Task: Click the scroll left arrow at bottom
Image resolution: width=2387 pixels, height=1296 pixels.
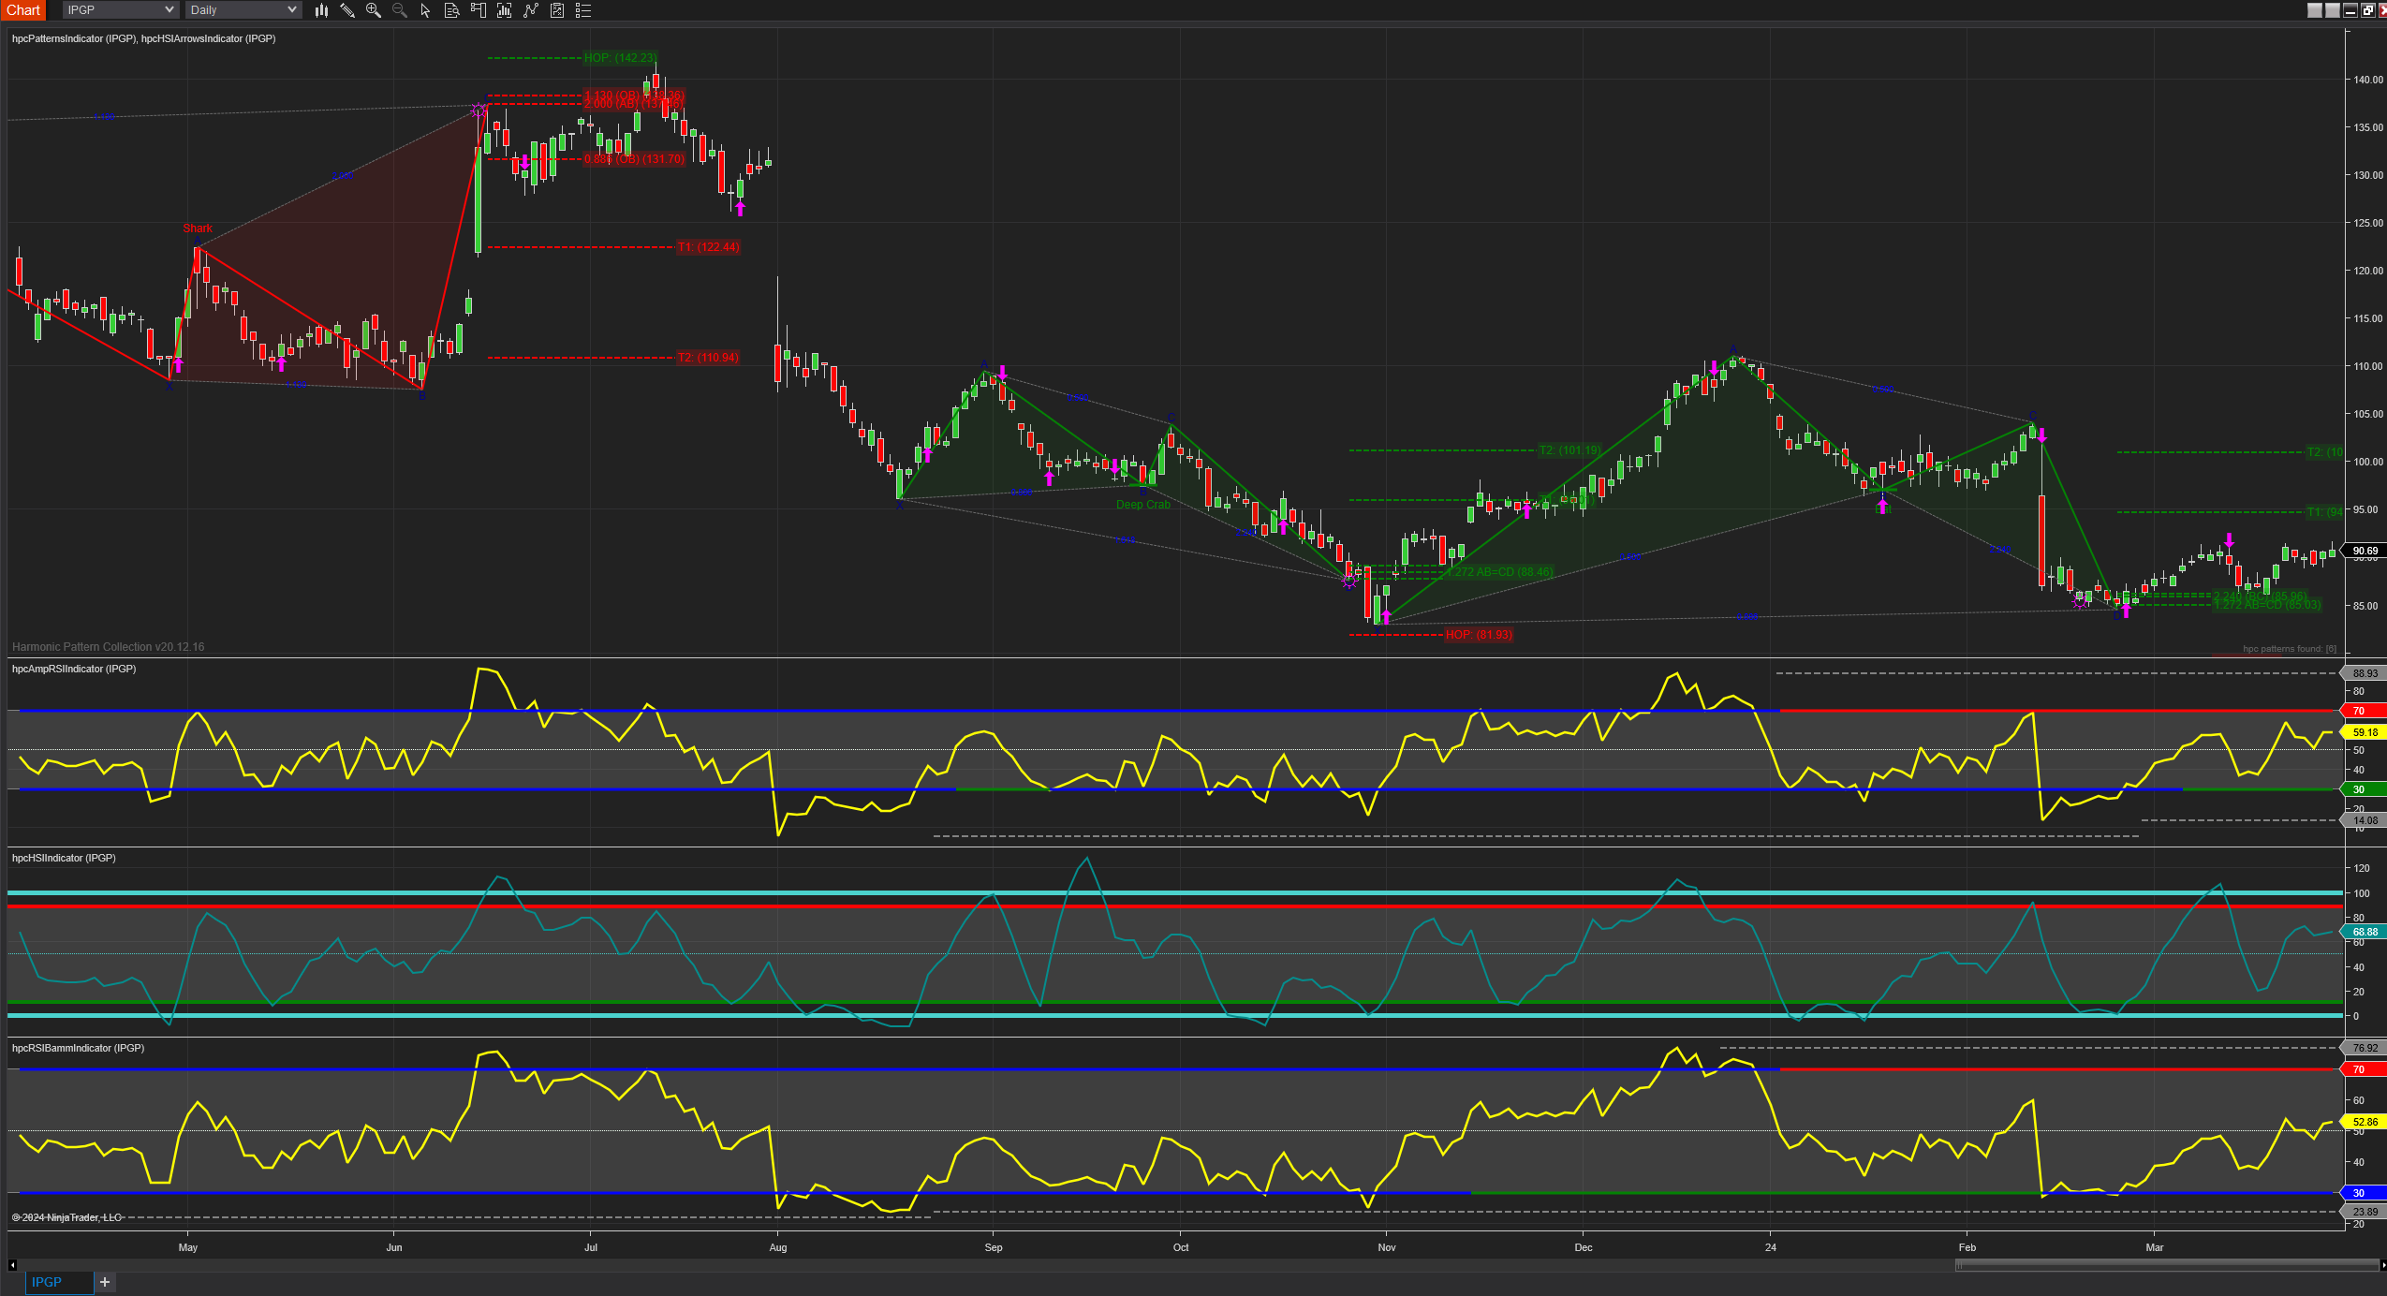Action: click(12, 1265)
